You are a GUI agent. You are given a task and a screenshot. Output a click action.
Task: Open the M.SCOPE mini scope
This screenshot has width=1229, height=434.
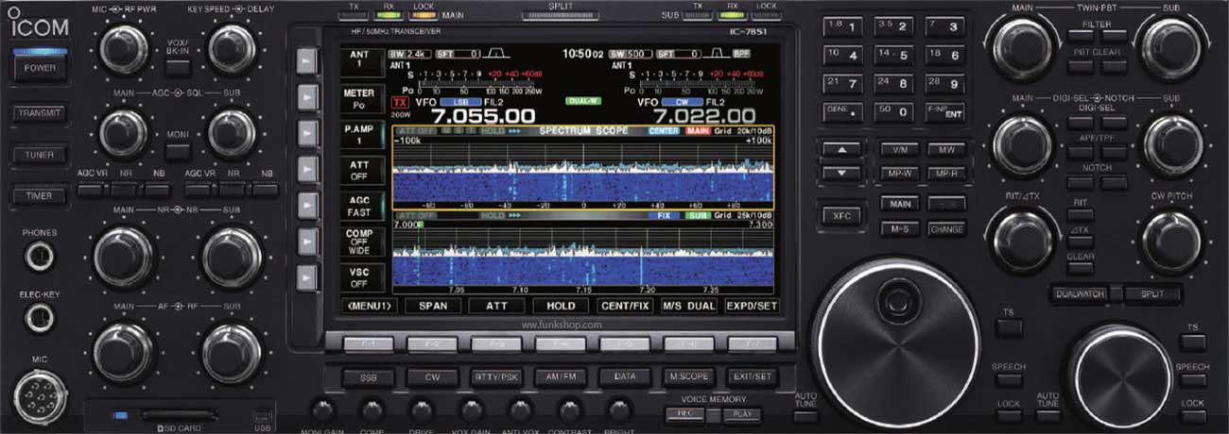688,376
